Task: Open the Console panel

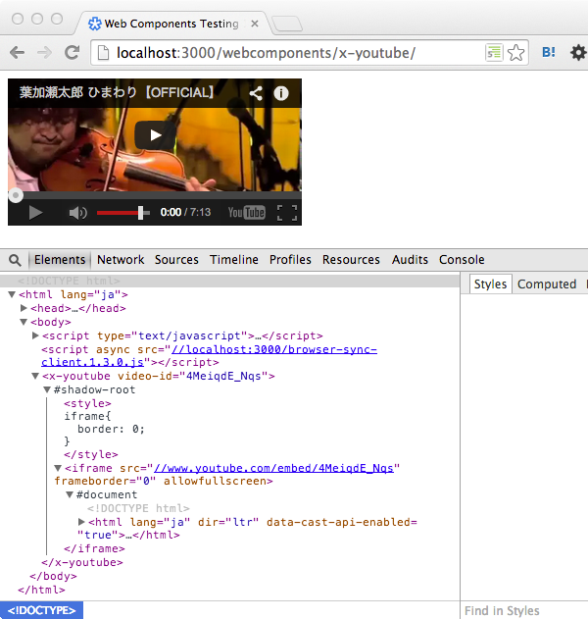Action: [462, 260]
